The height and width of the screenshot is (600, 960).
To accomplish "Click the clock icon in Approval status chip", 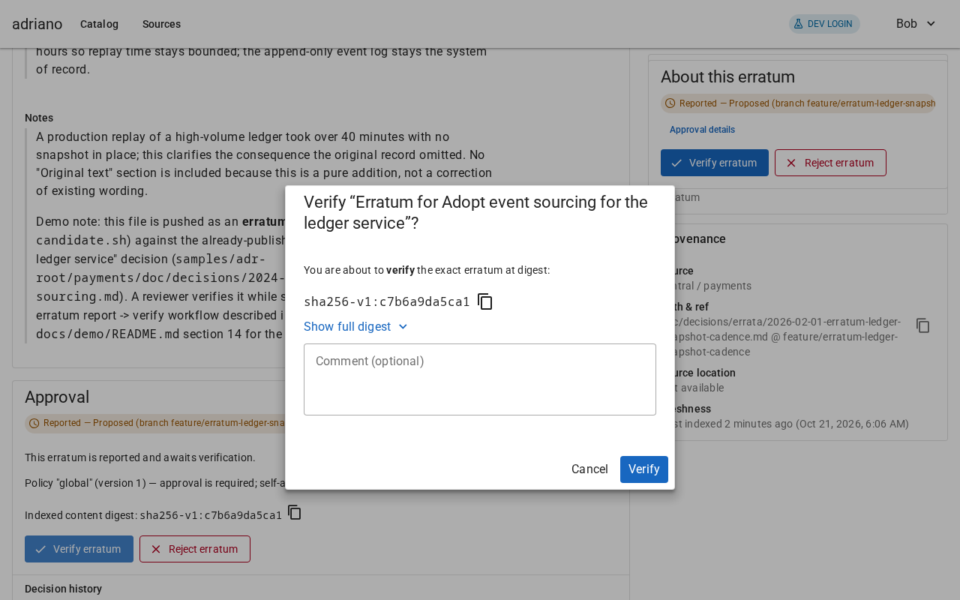I will pyautogui.click(x=34, y=423).
